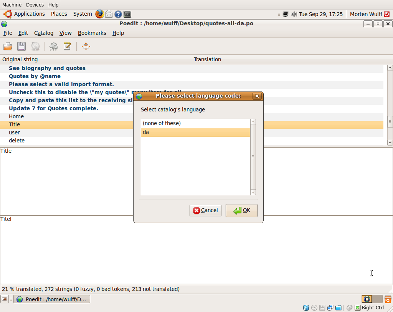The height and width of the screenshot is (312, 393).
Task: Click the VirtualBox shared folders status icon
Action: point(339,308)
